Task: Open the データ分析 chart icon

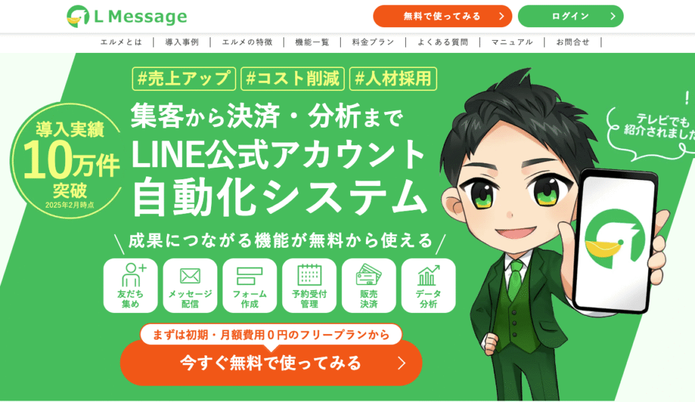Action: 428,276
